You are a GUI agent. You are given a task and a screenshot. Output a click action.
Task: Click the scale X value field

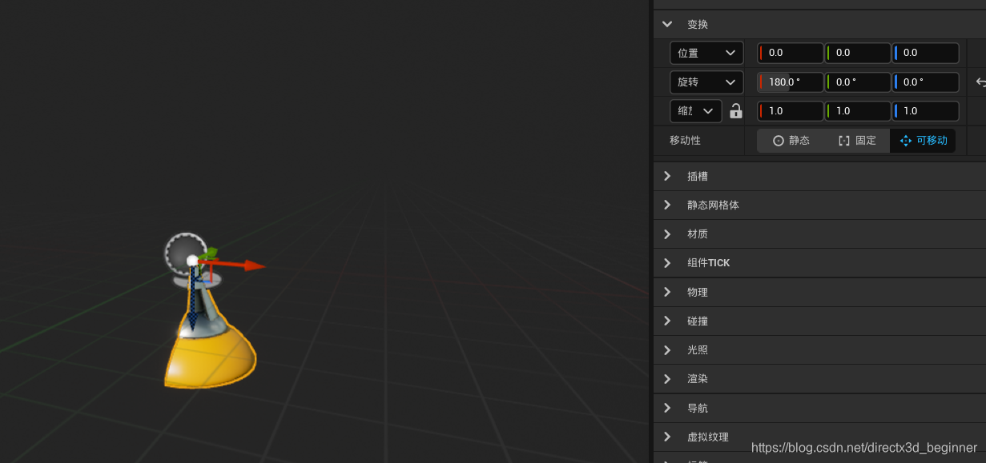pos(791,111)
